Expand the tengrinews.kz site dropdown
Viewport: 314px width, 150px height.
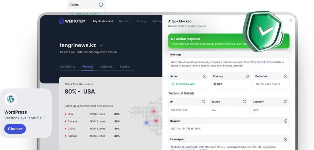(101, 45)
